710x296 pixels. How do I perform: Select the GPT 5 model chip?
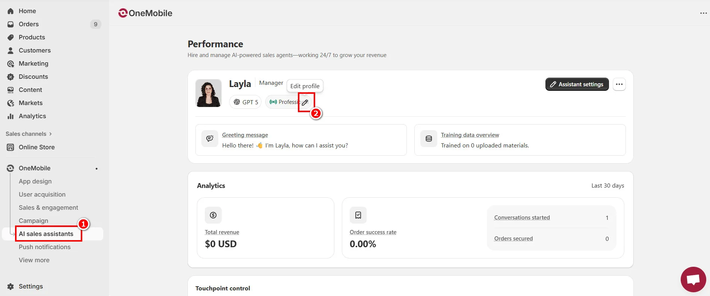tap(245, 102)
